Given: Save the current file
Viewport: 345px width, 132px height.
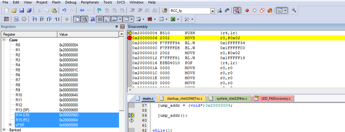Looking at the screenshot, I should (x=21, y=11).
